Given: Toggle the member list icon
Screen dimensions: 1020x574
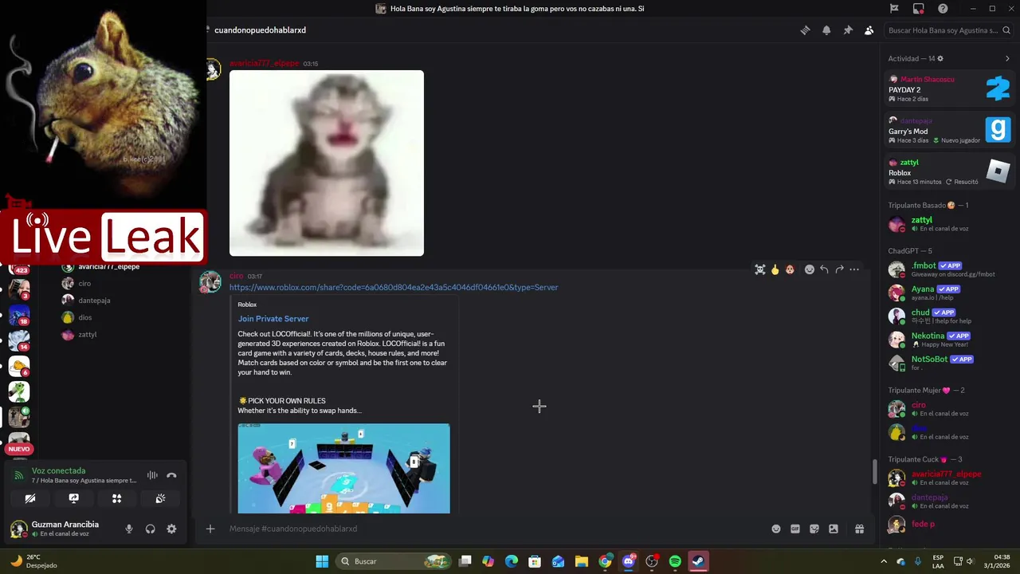Looking at the screenshot, I should [x=869, y=30].
